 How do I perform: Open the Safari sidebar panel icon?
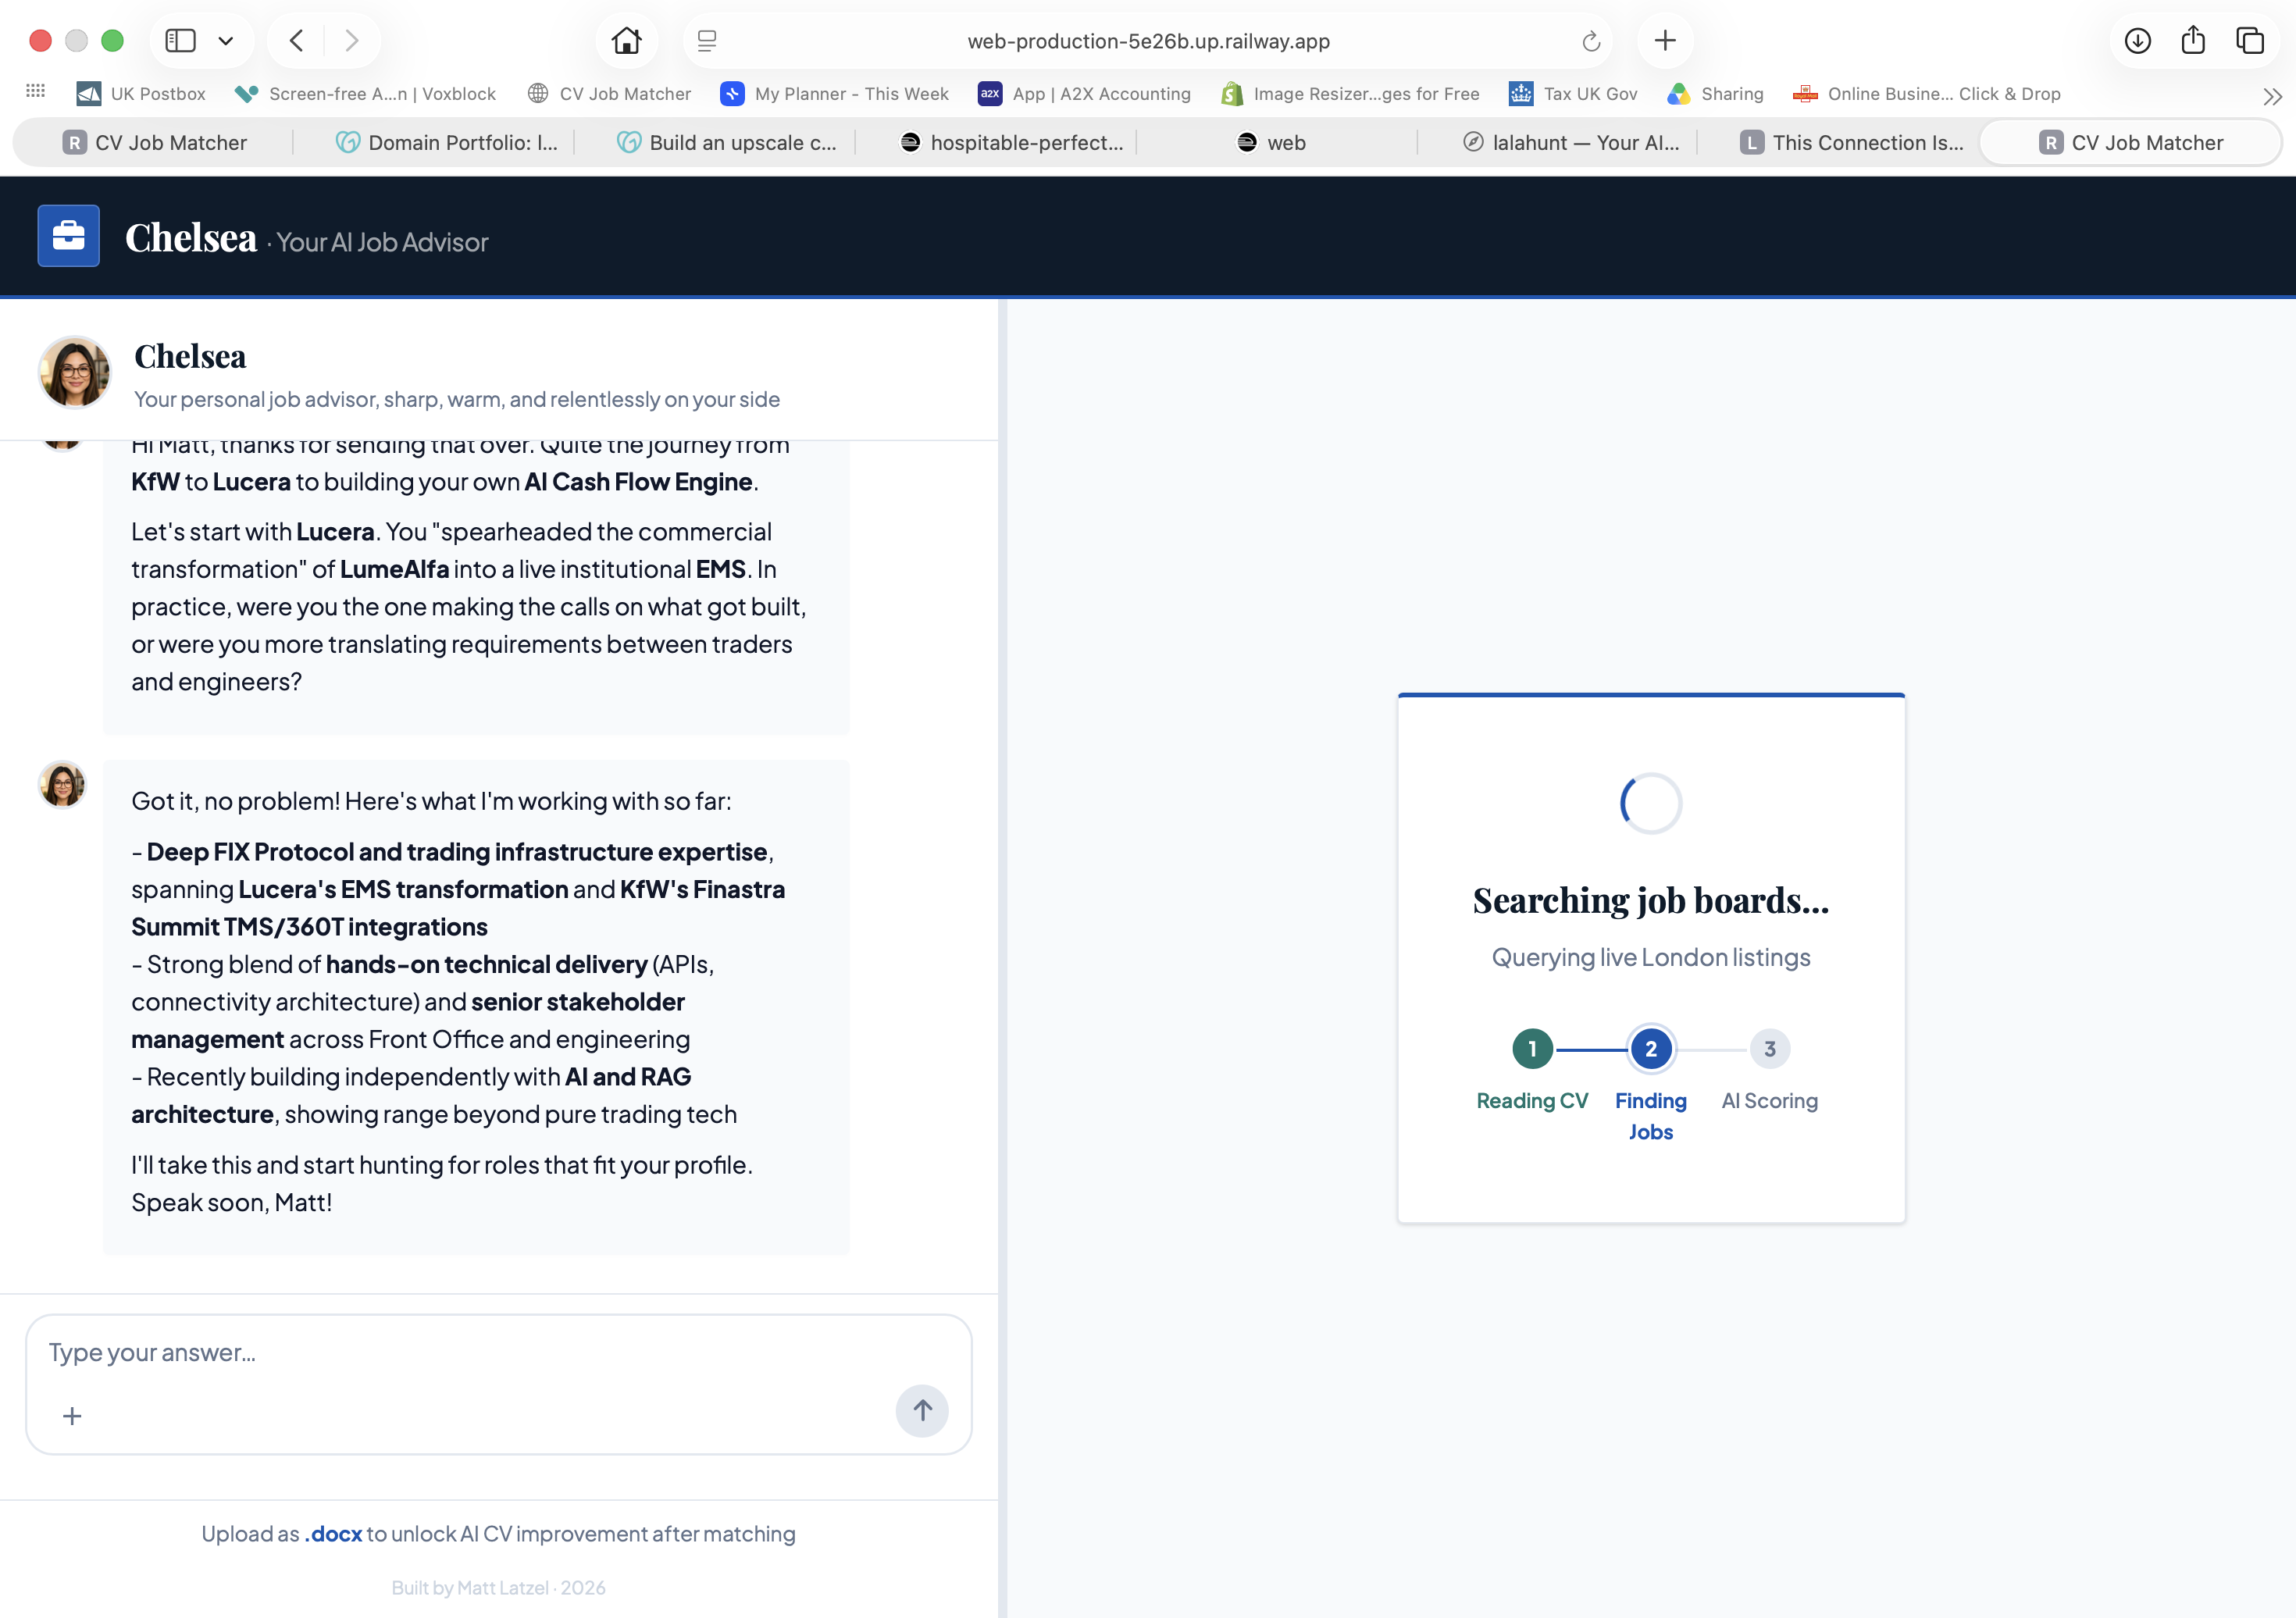click(180, 41)
